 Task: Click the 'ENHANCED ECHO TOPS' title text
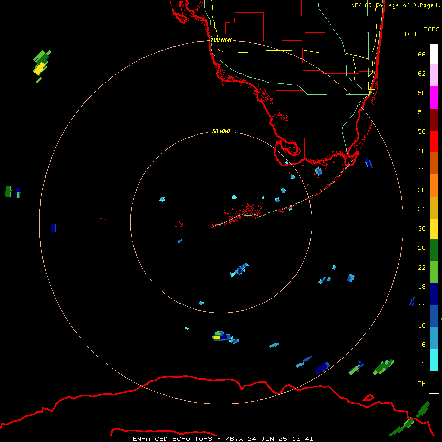click(x=172, y=439)
